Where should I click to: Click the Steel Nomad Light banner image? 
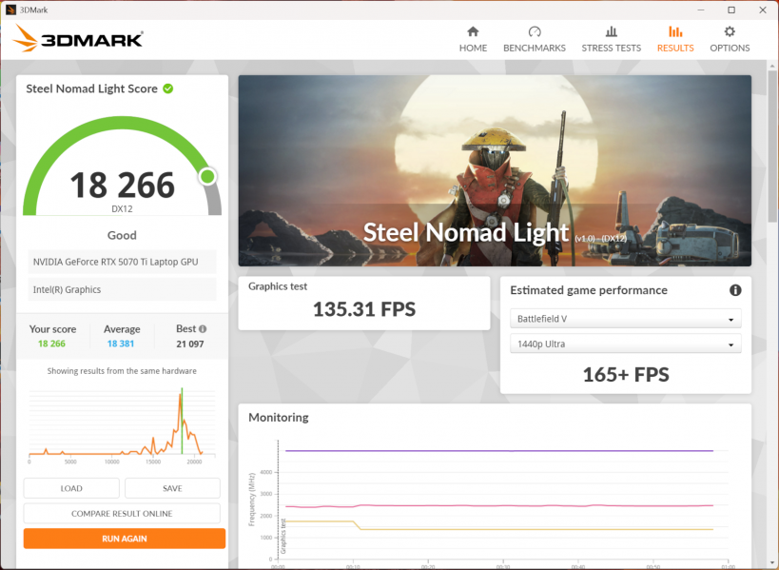(494, 170)
